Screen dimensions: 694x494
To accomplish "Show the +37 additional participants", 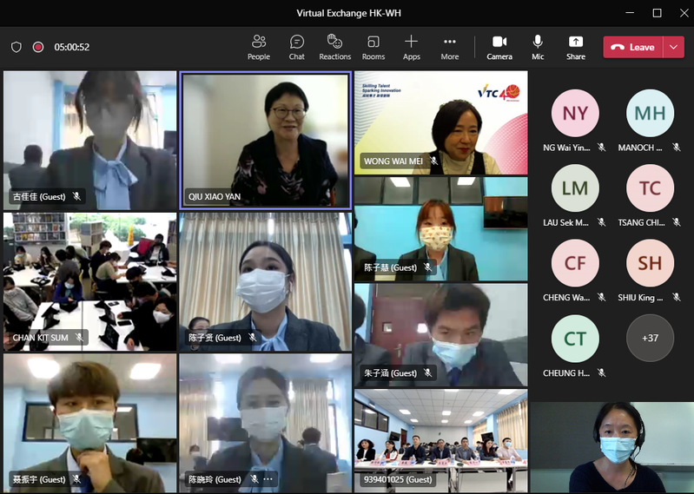I will 650,338.
